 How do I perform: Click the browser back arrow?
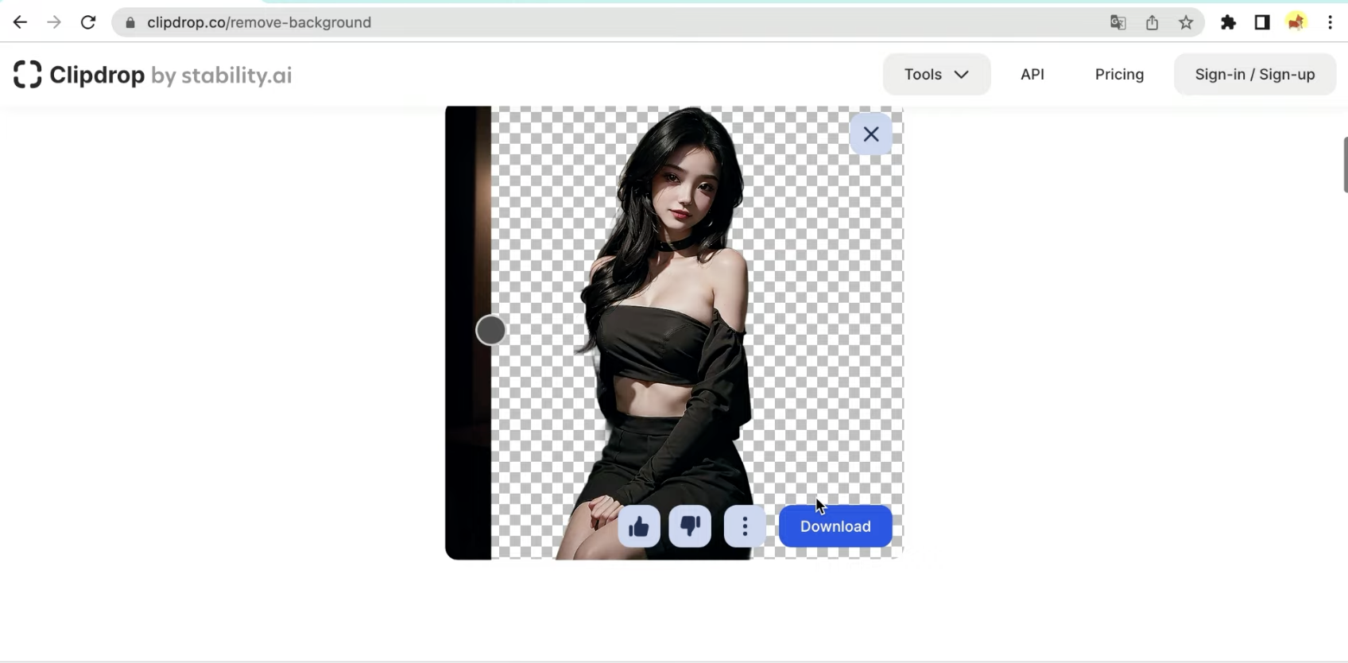pos(20,22)
